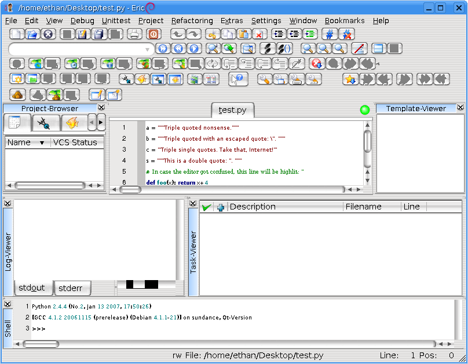Uncomment using the hash with red X icon
The image size is (468, 364).
click(347, 34)
